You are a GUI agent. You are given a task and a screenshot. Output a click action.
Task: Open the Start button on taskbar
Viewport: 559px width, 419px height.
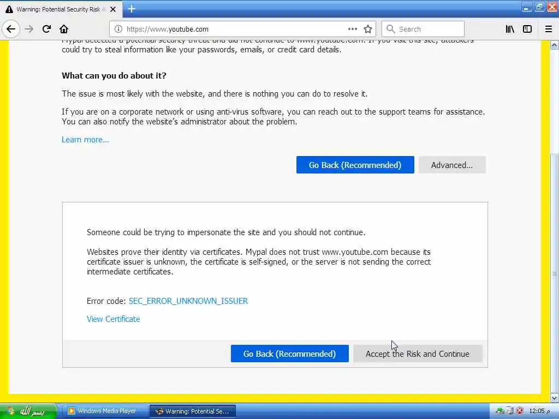click(28, 411)
